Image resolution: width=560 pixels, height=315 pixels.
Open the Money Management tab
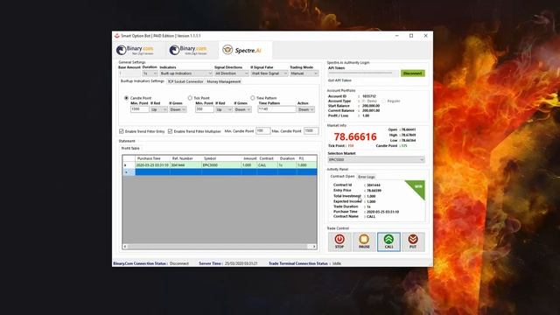pos(224,81)
